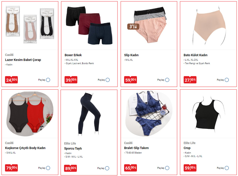This screenshot has height=176, width=238.
Task: Click the 24,50 price tag on Babet Çorap
Action: (11, 80)
